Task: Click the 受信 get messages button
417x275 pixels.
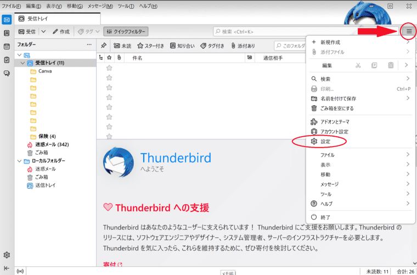Action: click(27, 32)
